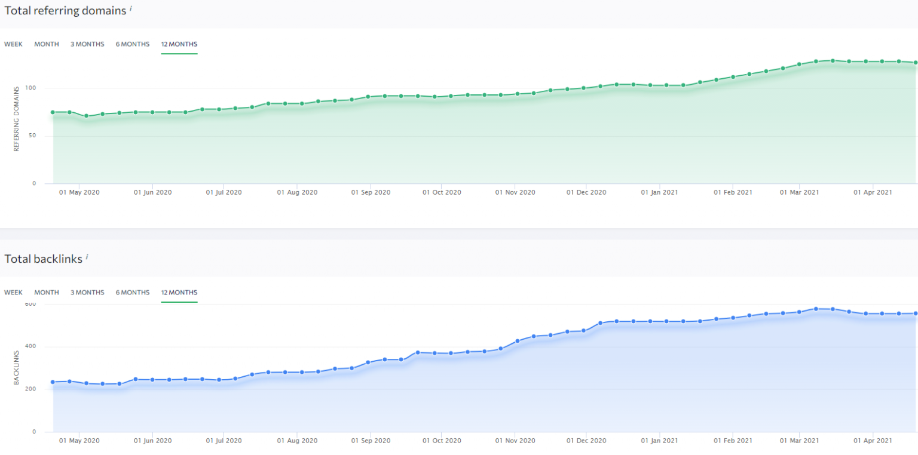
Task: Select MONTH tab in backlinks chart
Action: point(47,293)
